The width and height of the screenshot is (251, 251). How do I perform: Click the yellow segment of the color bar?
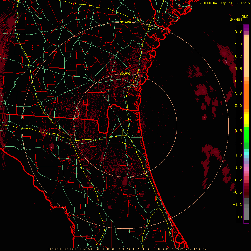(x=246, y=119)
